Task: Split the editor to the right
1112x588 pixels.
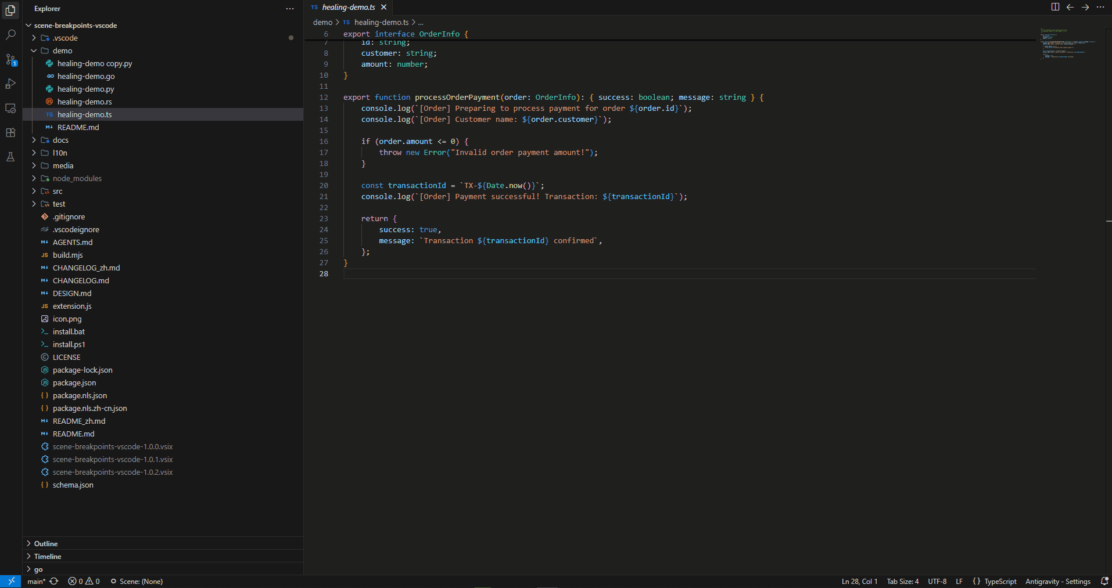Action: [x=1055, y=7]
